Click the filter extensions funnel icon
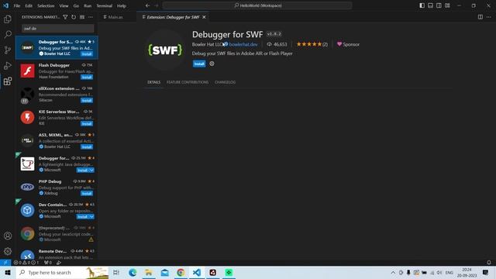The width and height of the screenshot is (496, 279). [x=65, y=17]
